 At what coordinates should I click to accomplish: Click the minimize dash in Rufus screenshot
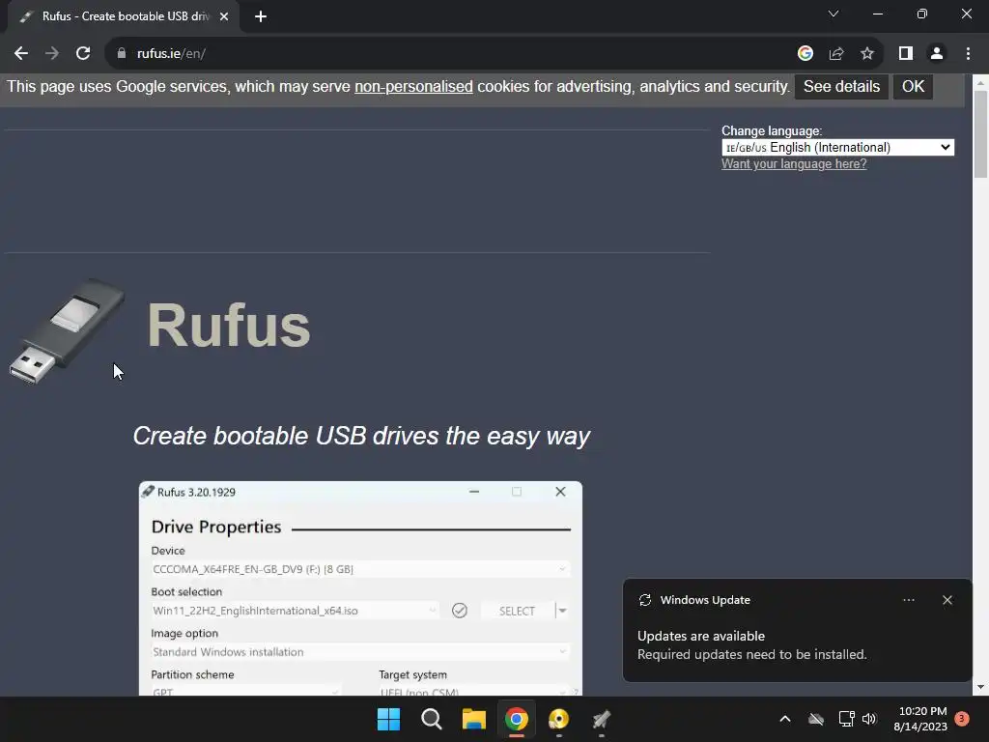point(474,492)
